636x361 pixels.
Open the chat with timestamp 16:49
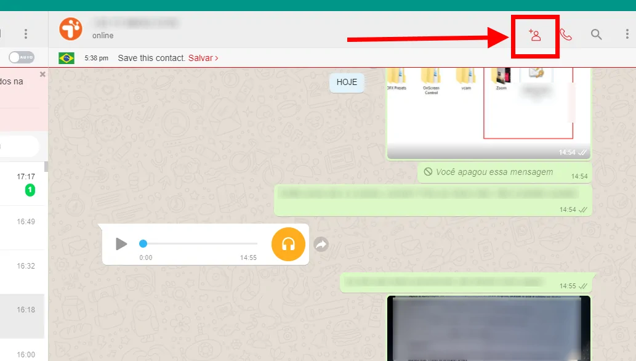(22, 228)
